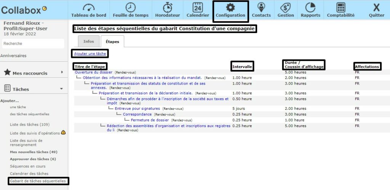The height and width of the screenshot is (190, 390).
Task: Select the Étapes tab
Action: [112, 42]
